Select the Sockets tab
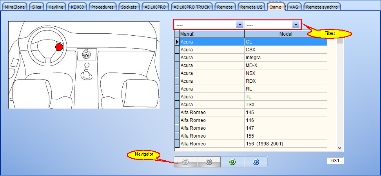 point(129,7)
